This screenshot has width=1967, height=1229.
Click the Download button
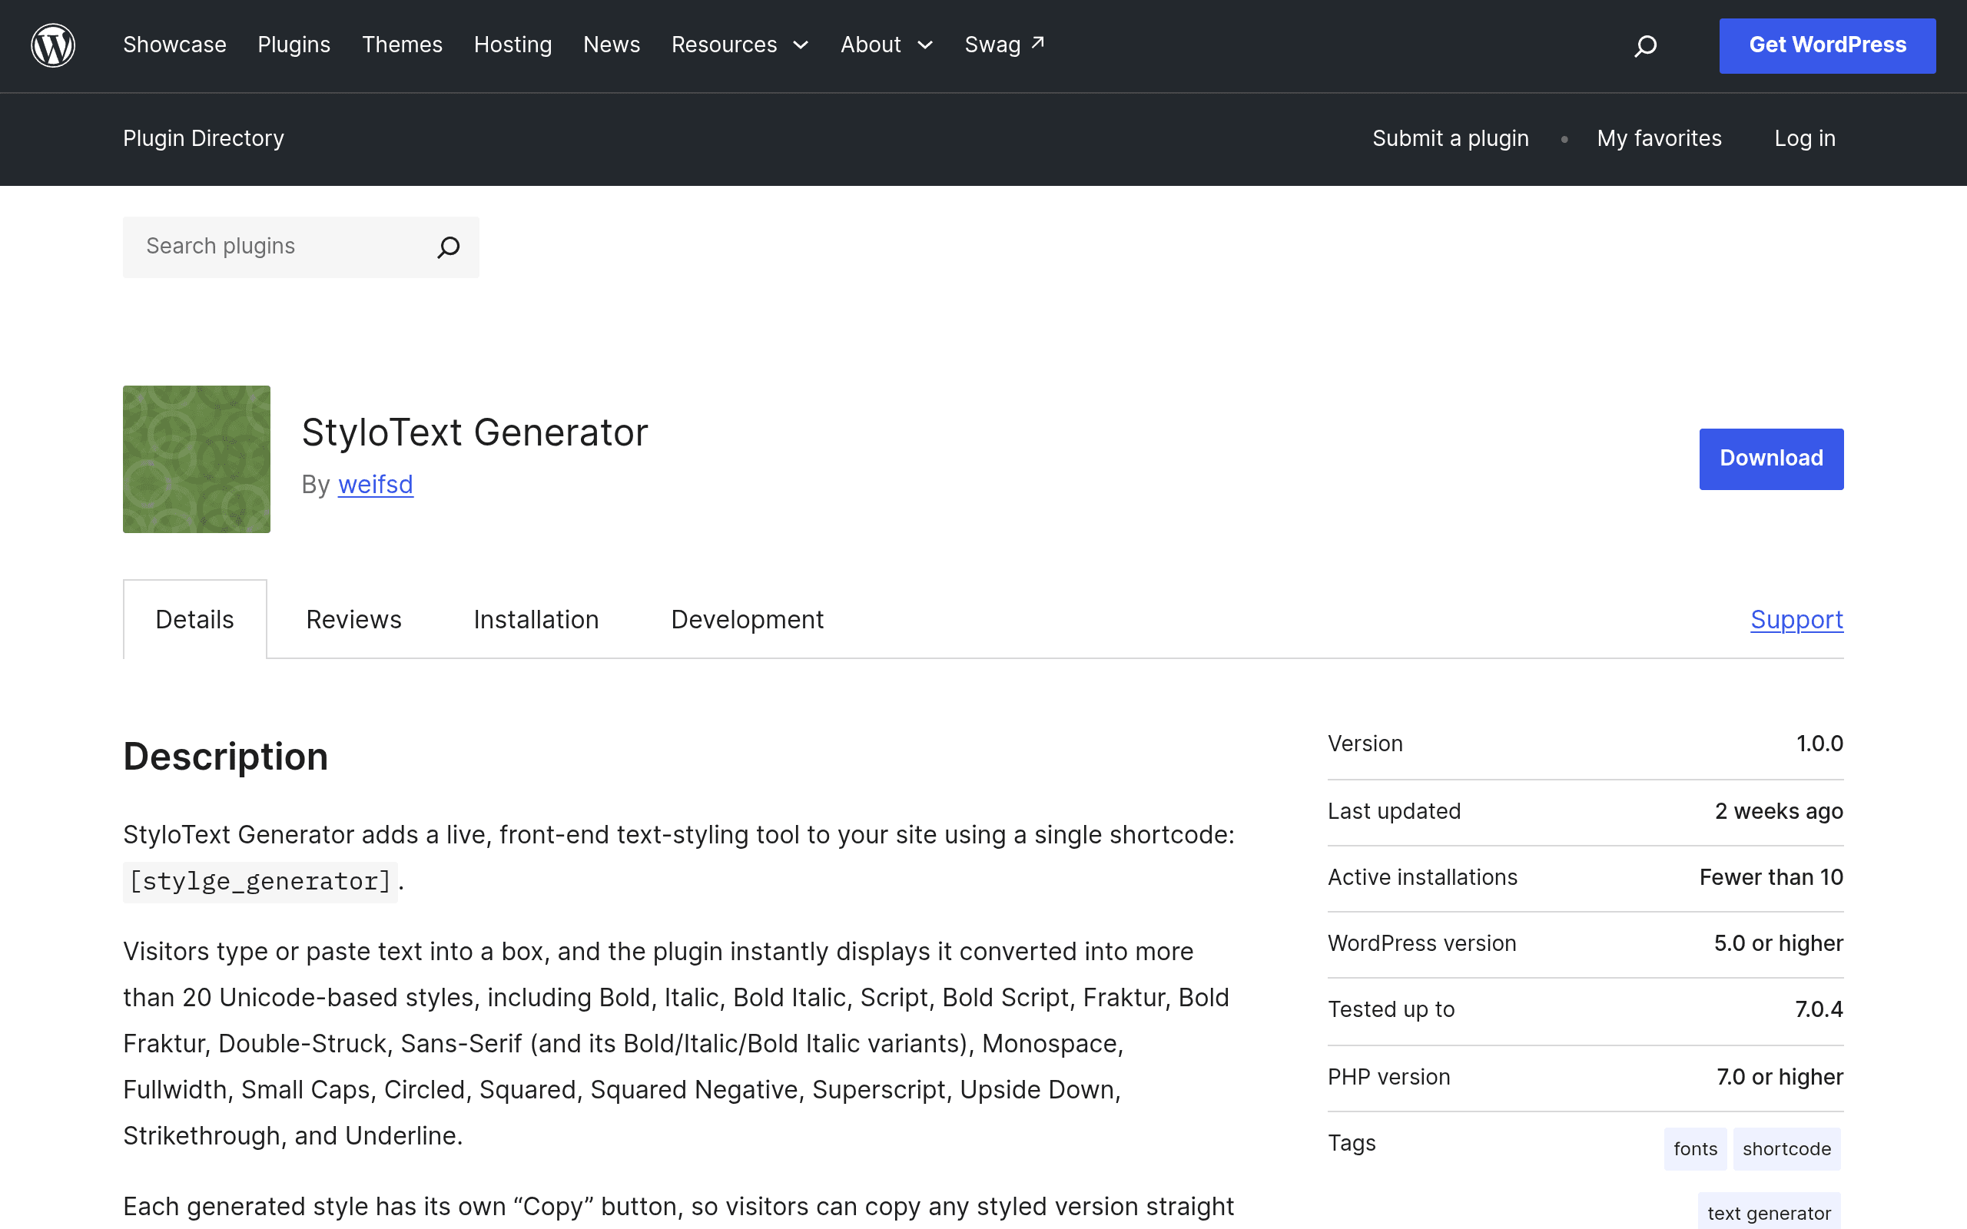coord(1771,459)
